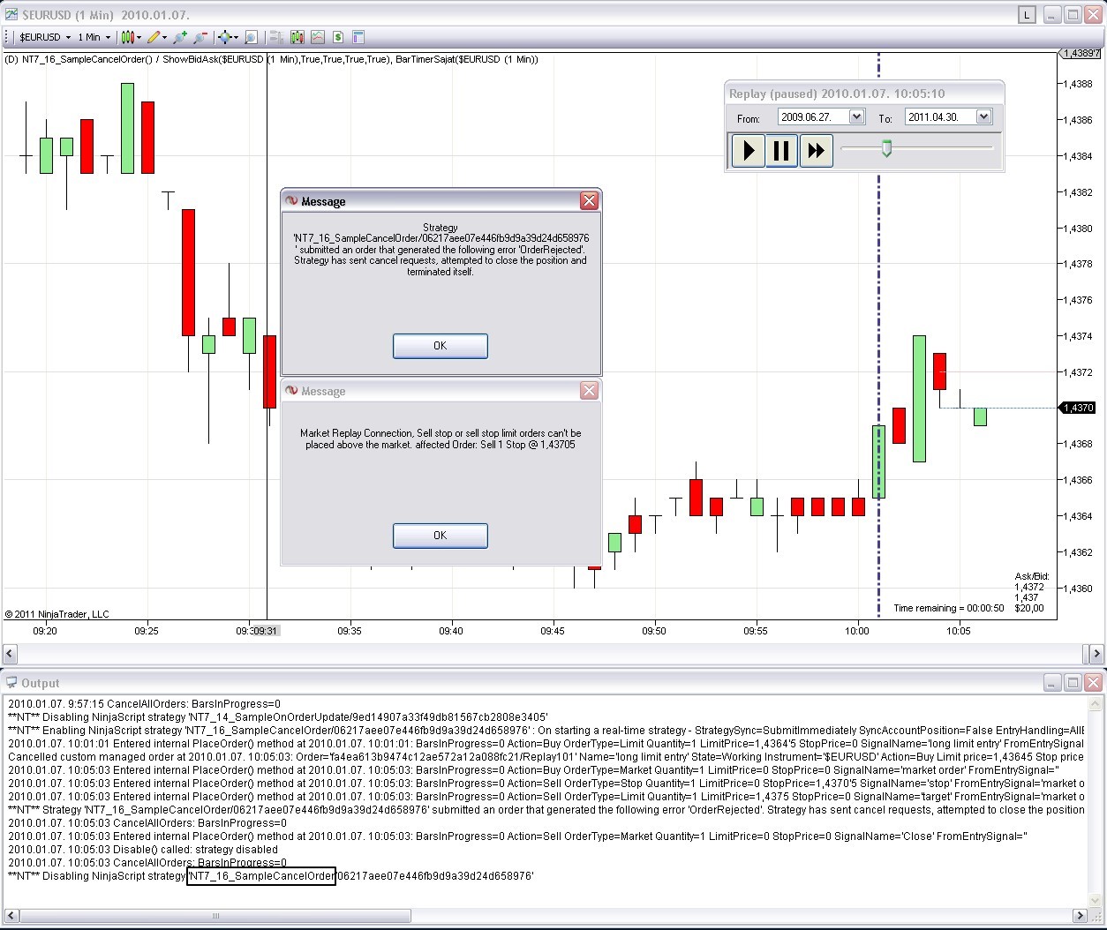Open the strategies dollar-sign icon

click(x=337, y=37)
